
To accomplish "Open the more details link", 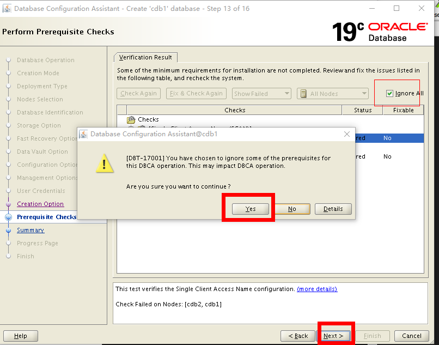I will click(x=317, y=289).
